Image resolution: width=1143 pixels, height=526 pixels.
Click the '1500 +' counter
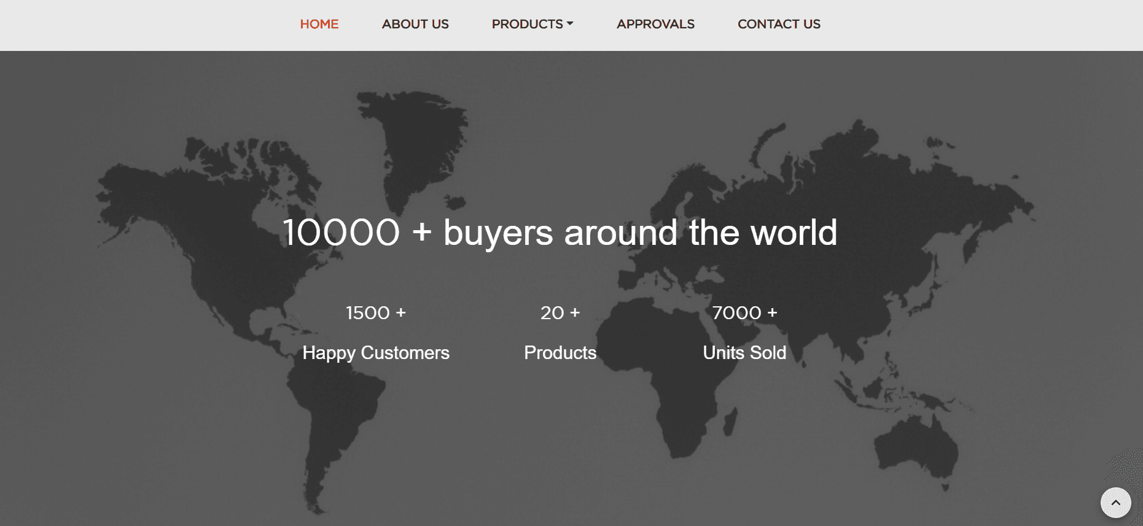click(x=375, y=313)
